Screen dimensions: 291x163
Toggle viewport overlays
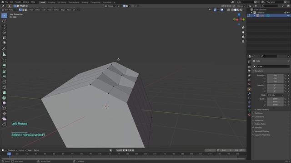click(222, 10)
